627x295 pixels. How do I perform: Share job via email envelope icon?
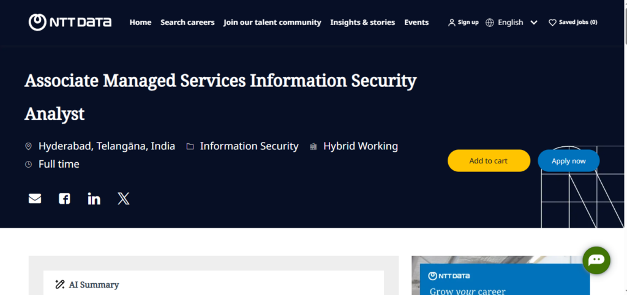pyautogui.click(x=35, y=199)
